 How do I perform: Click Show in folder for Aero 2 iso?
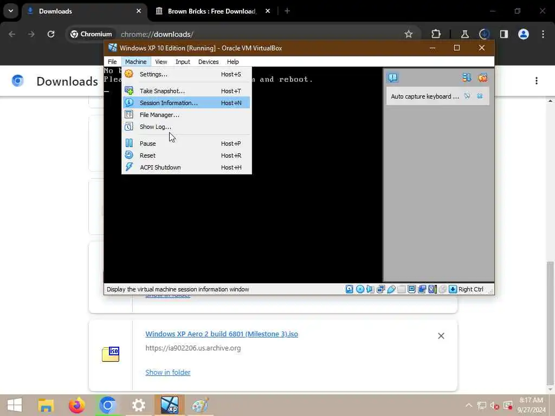[x=168, y=373]
